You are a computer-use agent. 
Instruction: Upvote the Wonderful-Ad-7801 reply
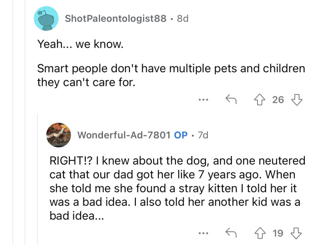(261, 233)
